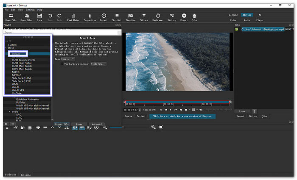Click the Export File button
Viewport: 297px width, 180px height.
[62, 125]
